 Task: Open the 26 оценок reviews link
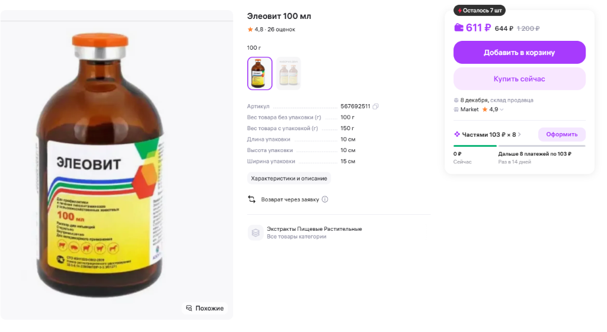pos(281,30)
